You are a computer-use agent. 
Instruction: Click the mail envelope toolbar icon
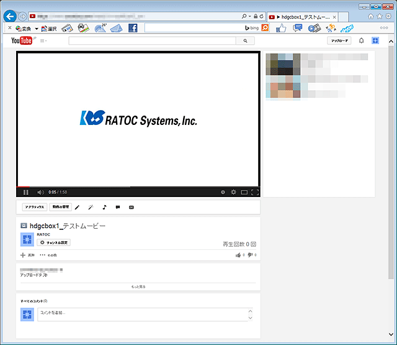117,28
